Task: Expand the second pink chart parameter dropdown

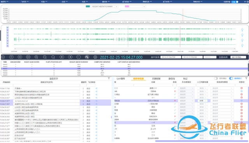Action: coord(144,7)
